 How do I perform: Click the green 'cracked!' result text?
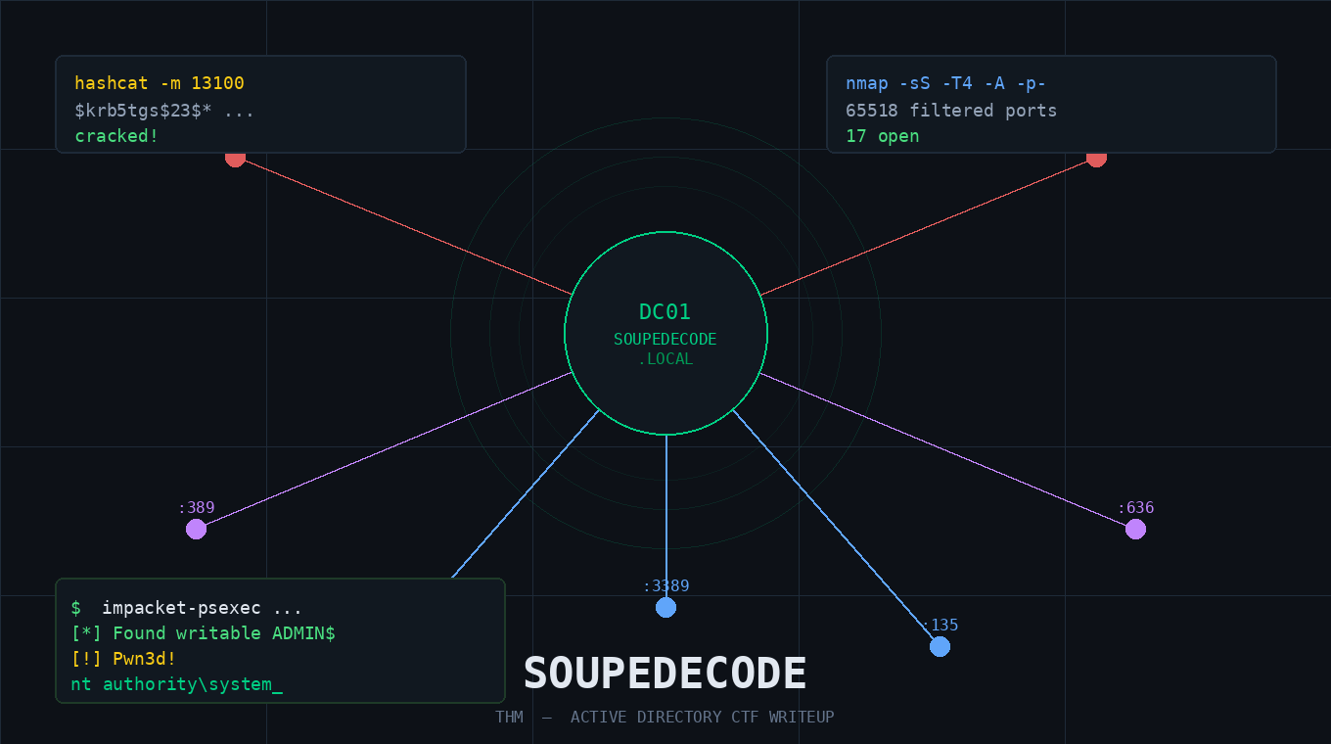(116, 136)
